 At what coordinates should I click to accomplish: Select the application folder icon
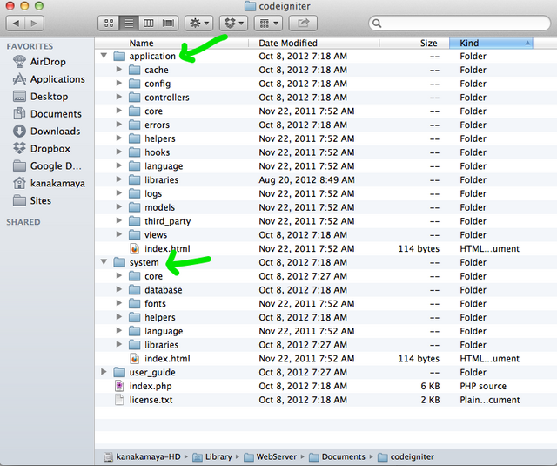pos(119,56)
